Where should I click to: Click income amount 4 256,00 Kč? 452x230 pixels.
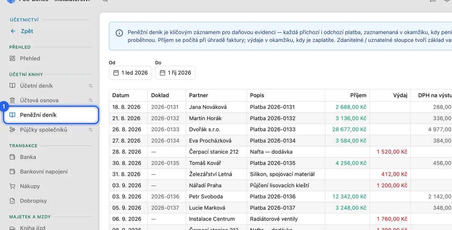(x=351, y=163)
